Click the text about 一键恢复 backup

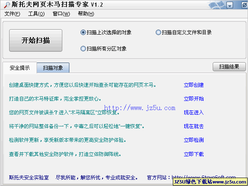(76, 126)
